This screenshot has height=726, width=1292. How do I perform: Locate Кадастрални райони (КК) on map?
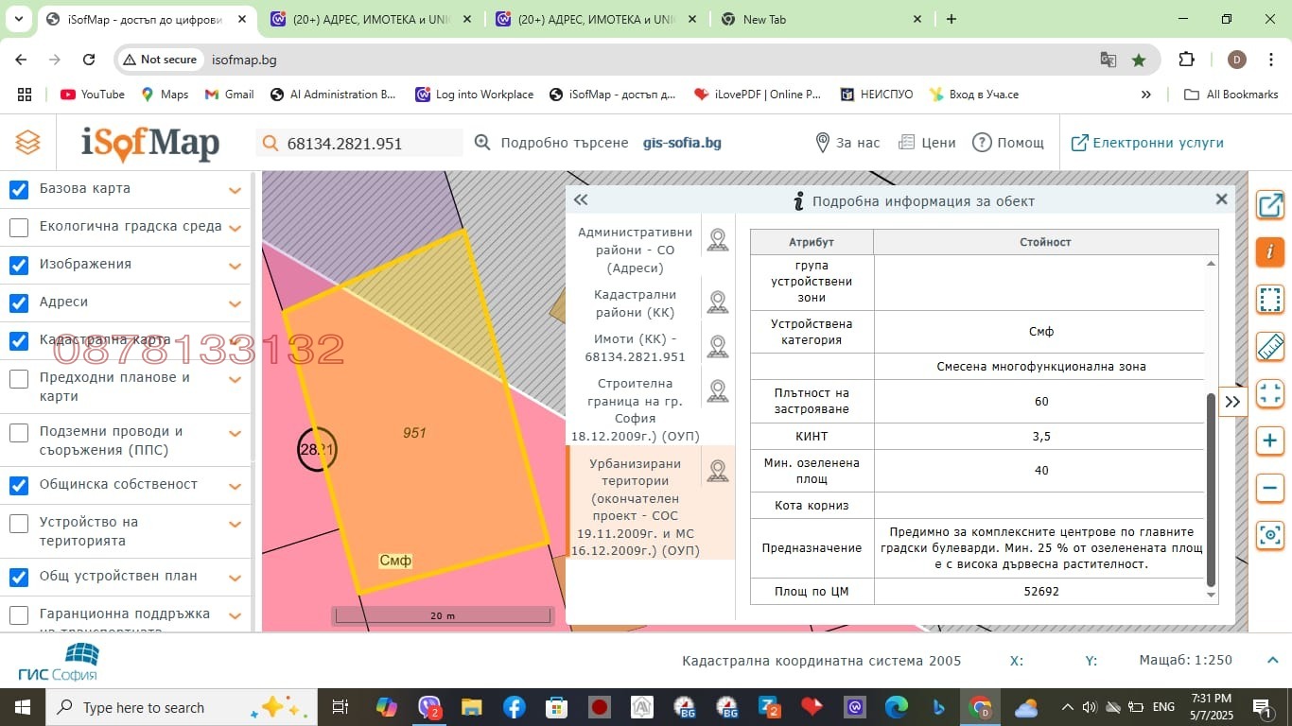pos(718,302)
